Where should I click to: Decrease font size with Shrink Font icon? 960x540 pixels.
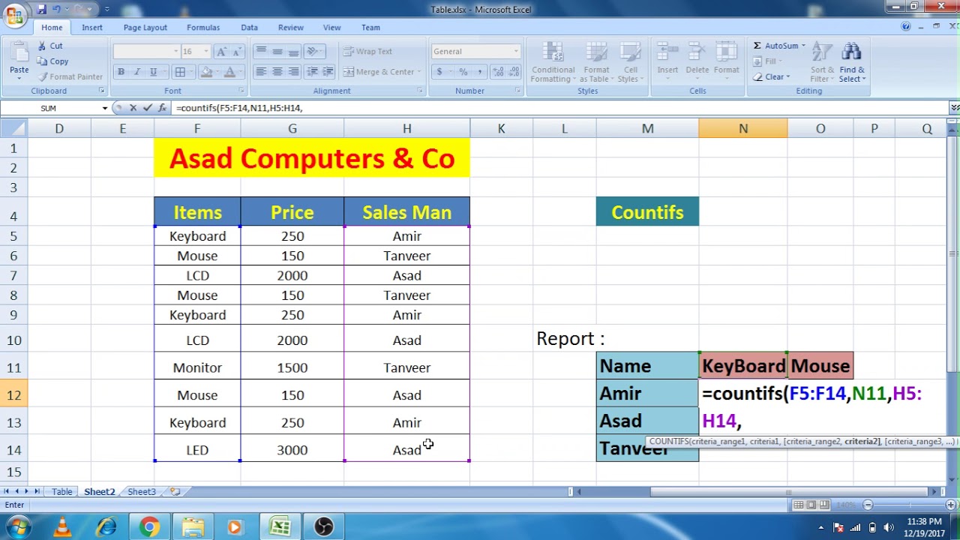[238, 51]
